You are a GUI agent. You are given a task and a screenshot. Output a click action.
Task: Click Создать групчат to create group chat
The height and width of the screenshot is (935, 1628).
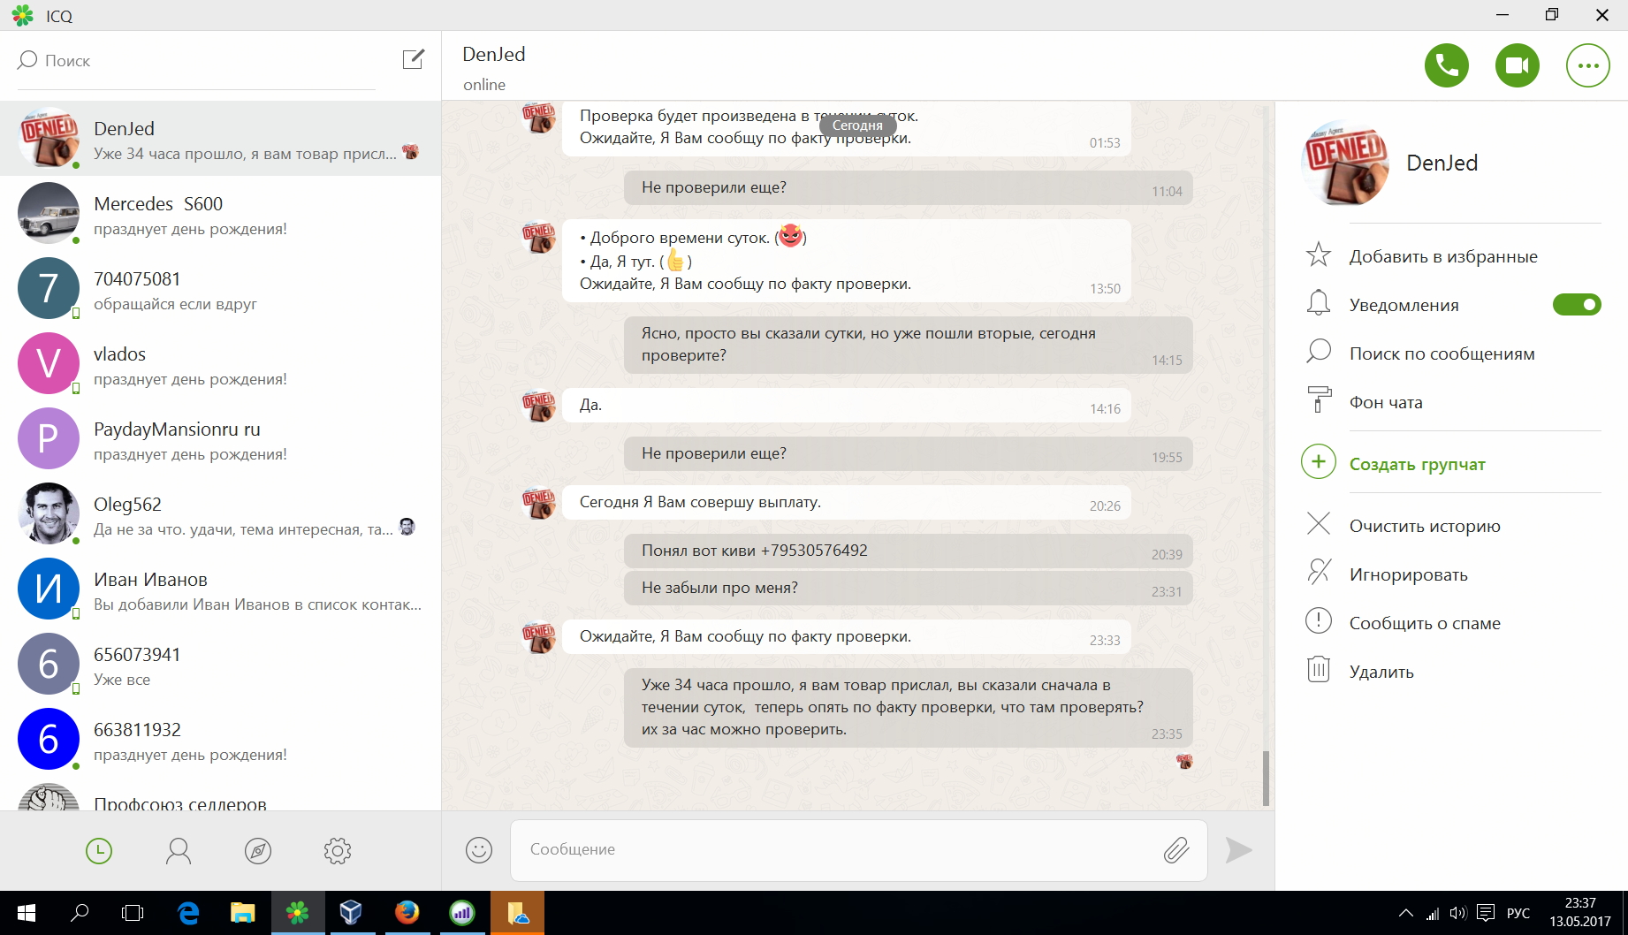[1417, 464]
